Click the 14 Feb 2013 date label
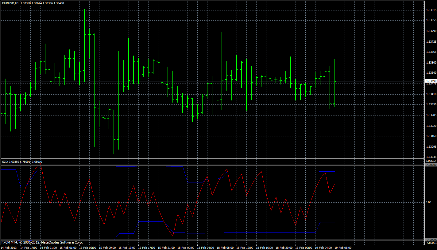The width and height of the screenshot is (437, 250). coord(9,248)
